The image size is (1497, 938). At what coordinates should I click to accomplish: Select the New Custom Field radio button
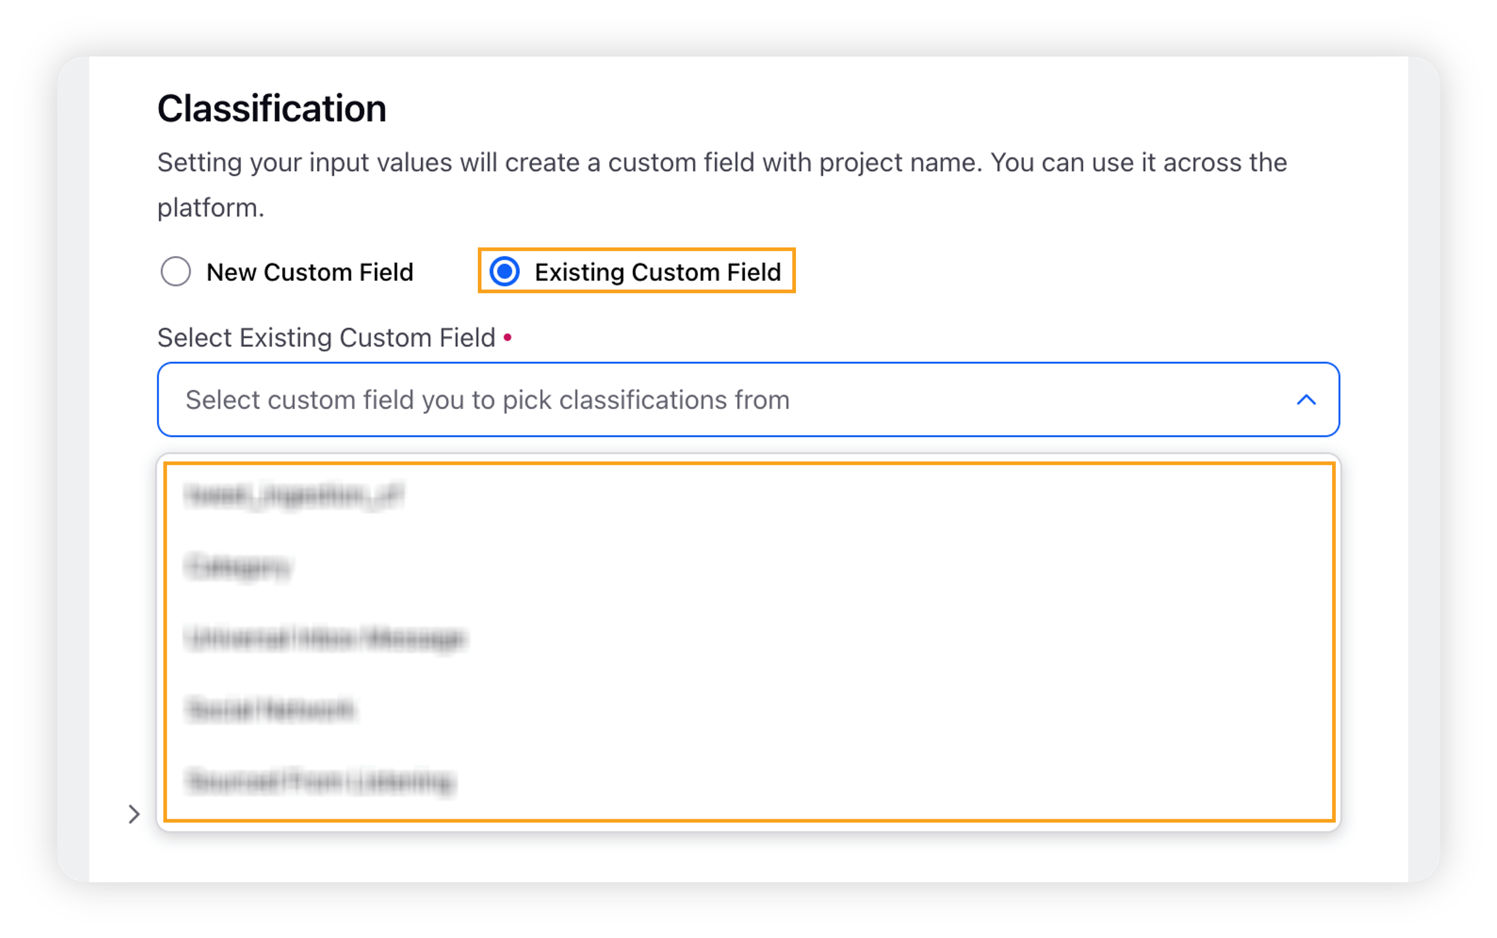pos(175,272)
